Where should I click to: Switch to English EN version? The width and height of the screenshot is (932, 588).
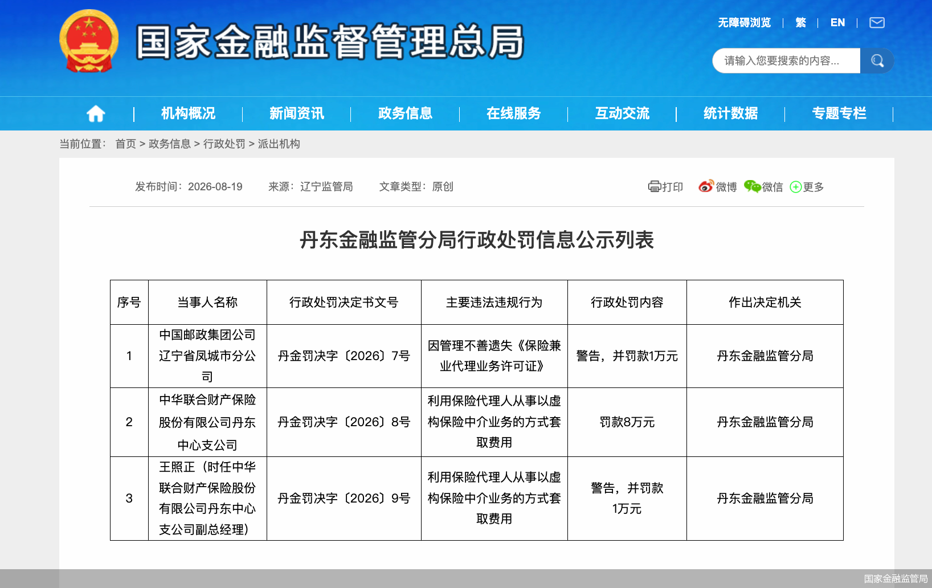[837, 23]
